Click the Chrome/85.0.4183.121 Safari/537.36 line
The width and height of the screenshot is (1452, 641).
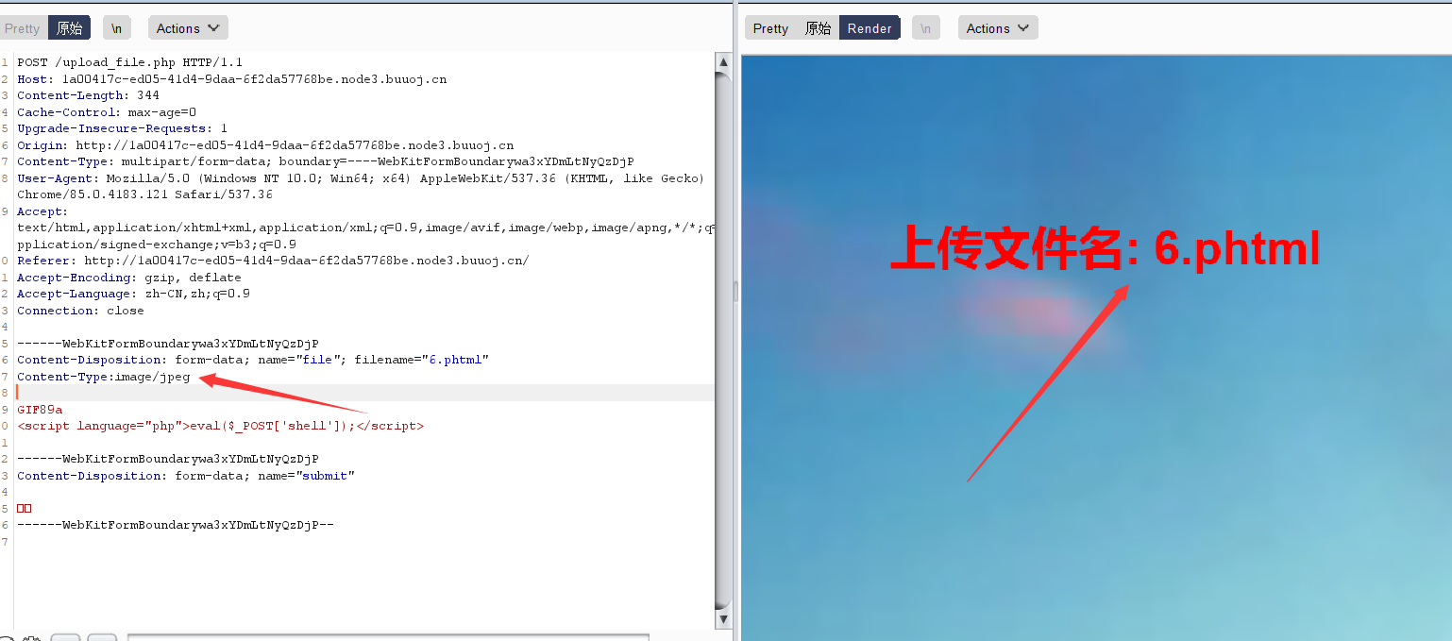coord(144,194)
